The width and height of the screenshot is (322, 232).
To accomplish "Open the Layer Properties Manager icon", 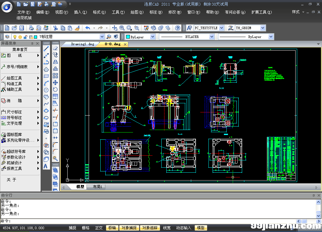I will pos(8,37).
